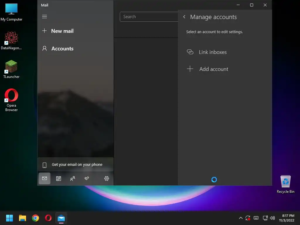The height and width of the screenshot is (225, 300).
Task: Open network status tray icon
Action: tap(265, 218)
